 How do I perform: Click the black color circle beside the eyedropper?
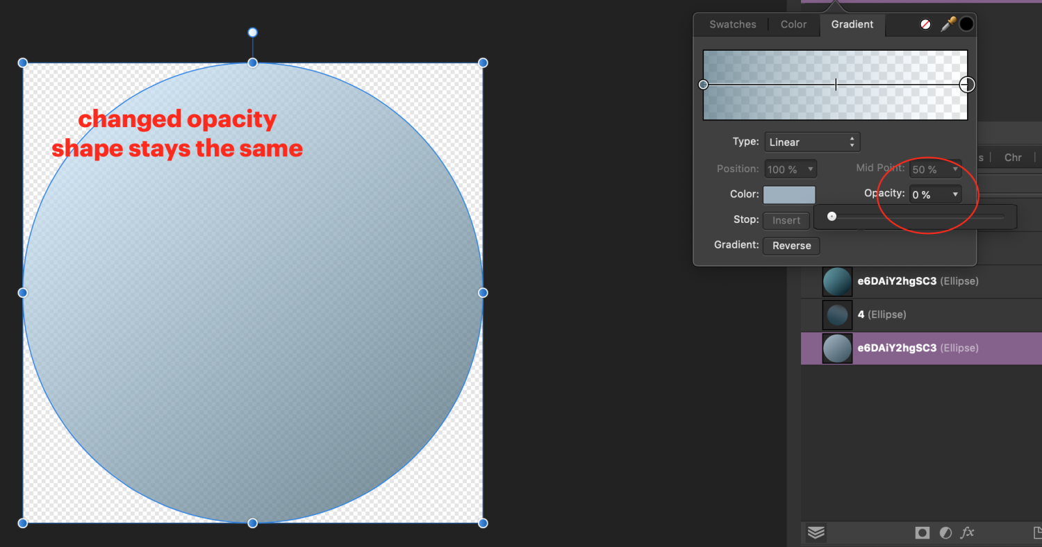[966, 24]
